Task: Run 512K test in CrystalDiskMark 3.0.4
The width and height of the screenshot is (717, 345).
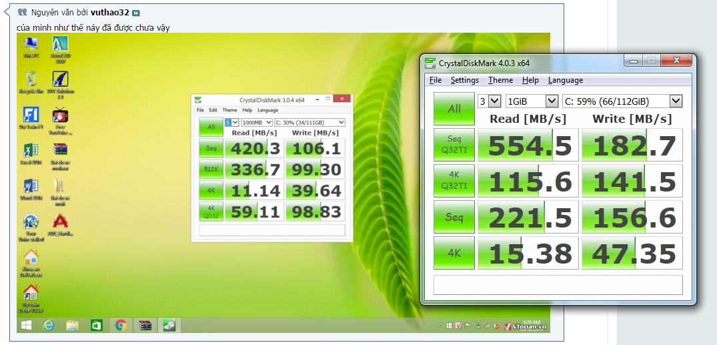Action: [x=211, y=169]
